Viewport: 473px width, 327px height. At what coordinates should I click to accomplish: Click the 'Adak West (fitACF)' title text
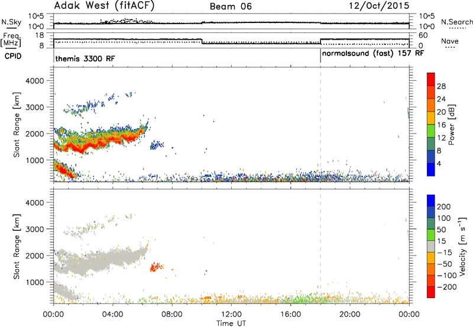(x=104, y=5)
